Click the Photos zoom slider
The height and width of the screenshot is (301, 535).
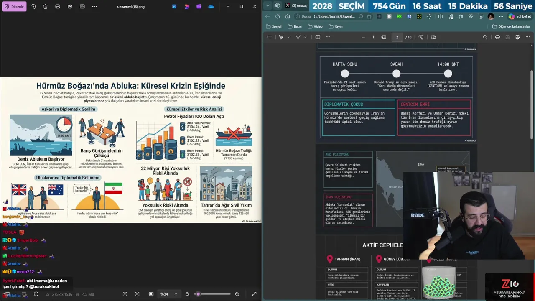(x=212, y=294)
